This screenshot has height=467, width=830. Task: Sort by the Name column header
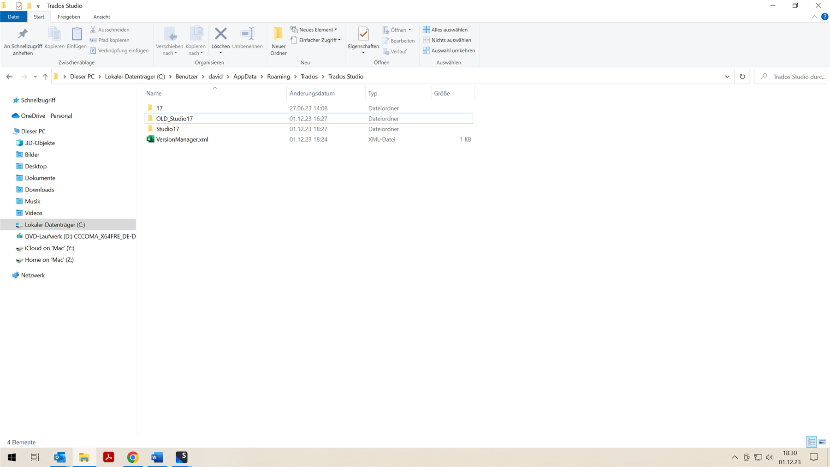coord(215,93)
